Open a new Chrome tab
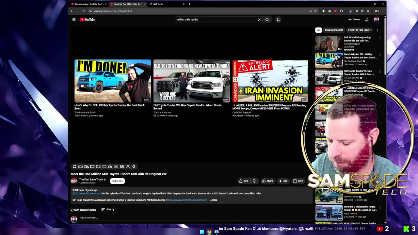Screen dimensions: 418x235 coord(189,4)
